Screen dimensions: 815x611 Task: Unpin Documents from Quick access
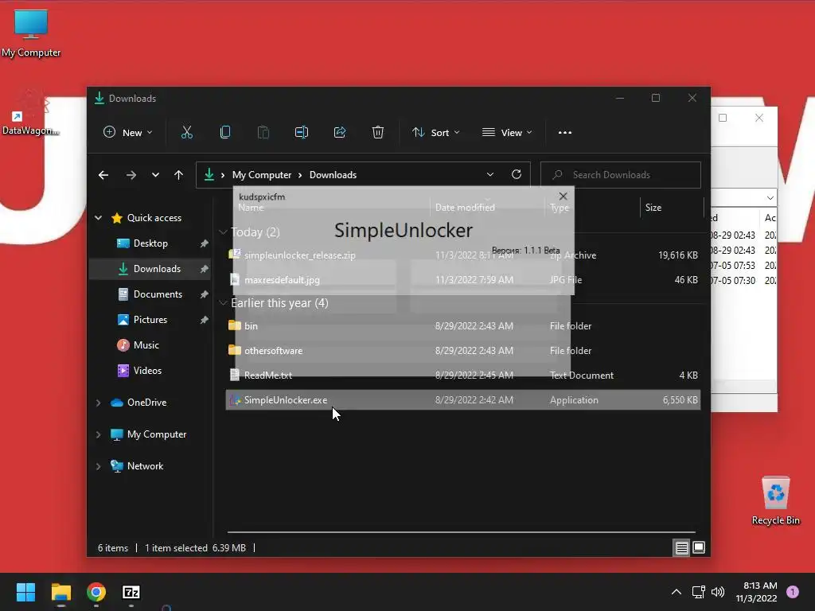204,294
